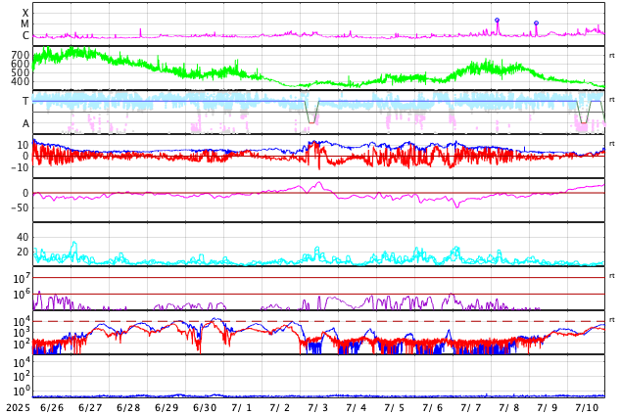
Task: Click the 10^3 tick on the dashed-line panel
Action: click(22, 333)
